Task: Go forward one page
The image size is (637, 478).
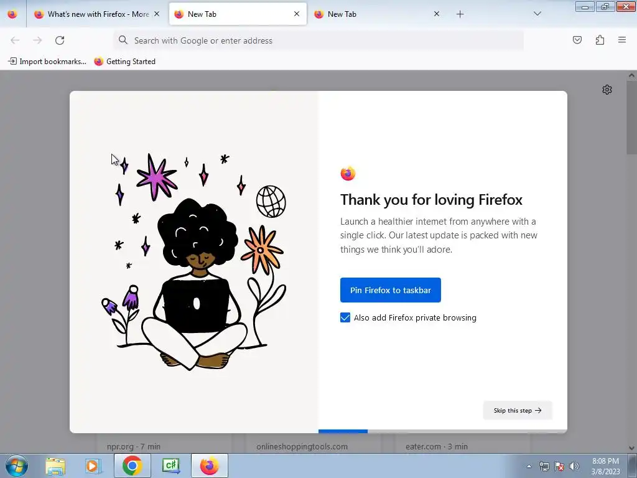Action: click(37, 40)
